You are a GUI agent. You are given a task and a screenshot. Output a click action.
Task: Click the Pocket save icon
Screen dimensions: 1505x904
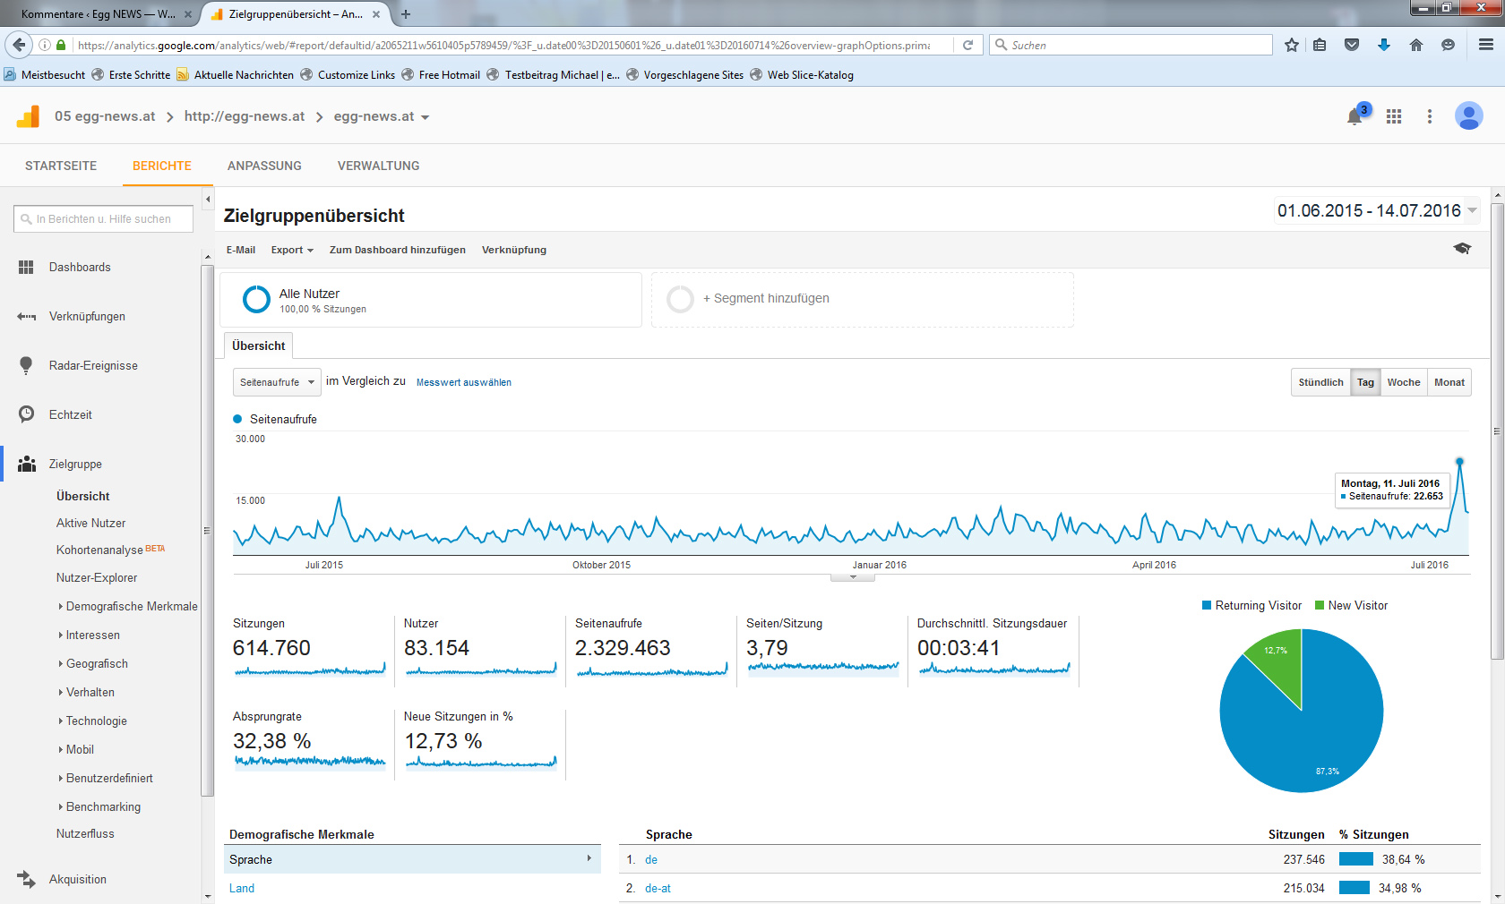(x=1352, y=45)
